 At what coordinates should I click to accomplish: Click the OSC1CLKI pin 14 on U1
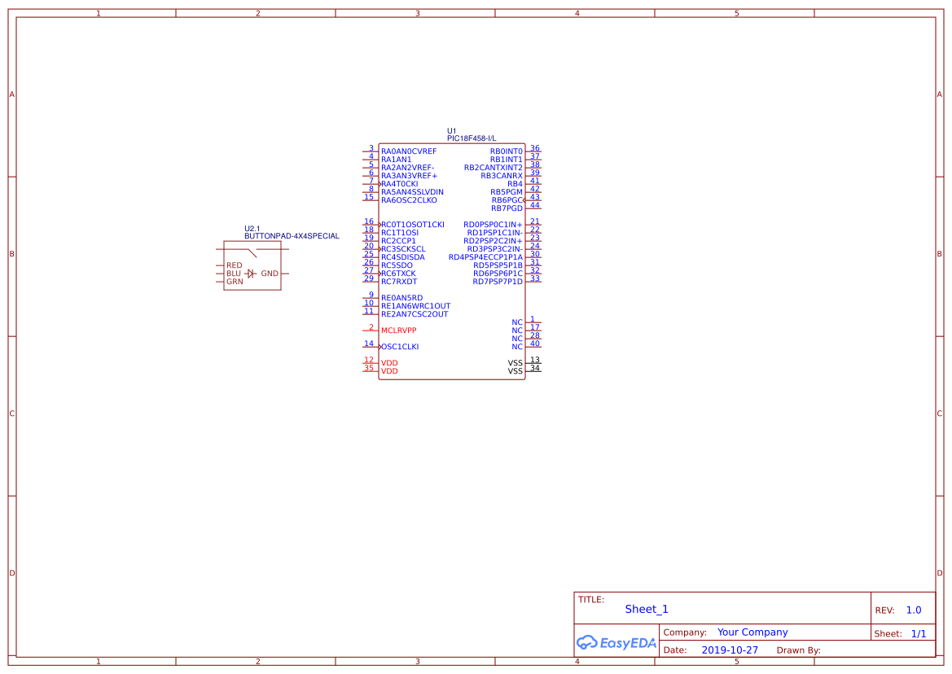(400, 347)
